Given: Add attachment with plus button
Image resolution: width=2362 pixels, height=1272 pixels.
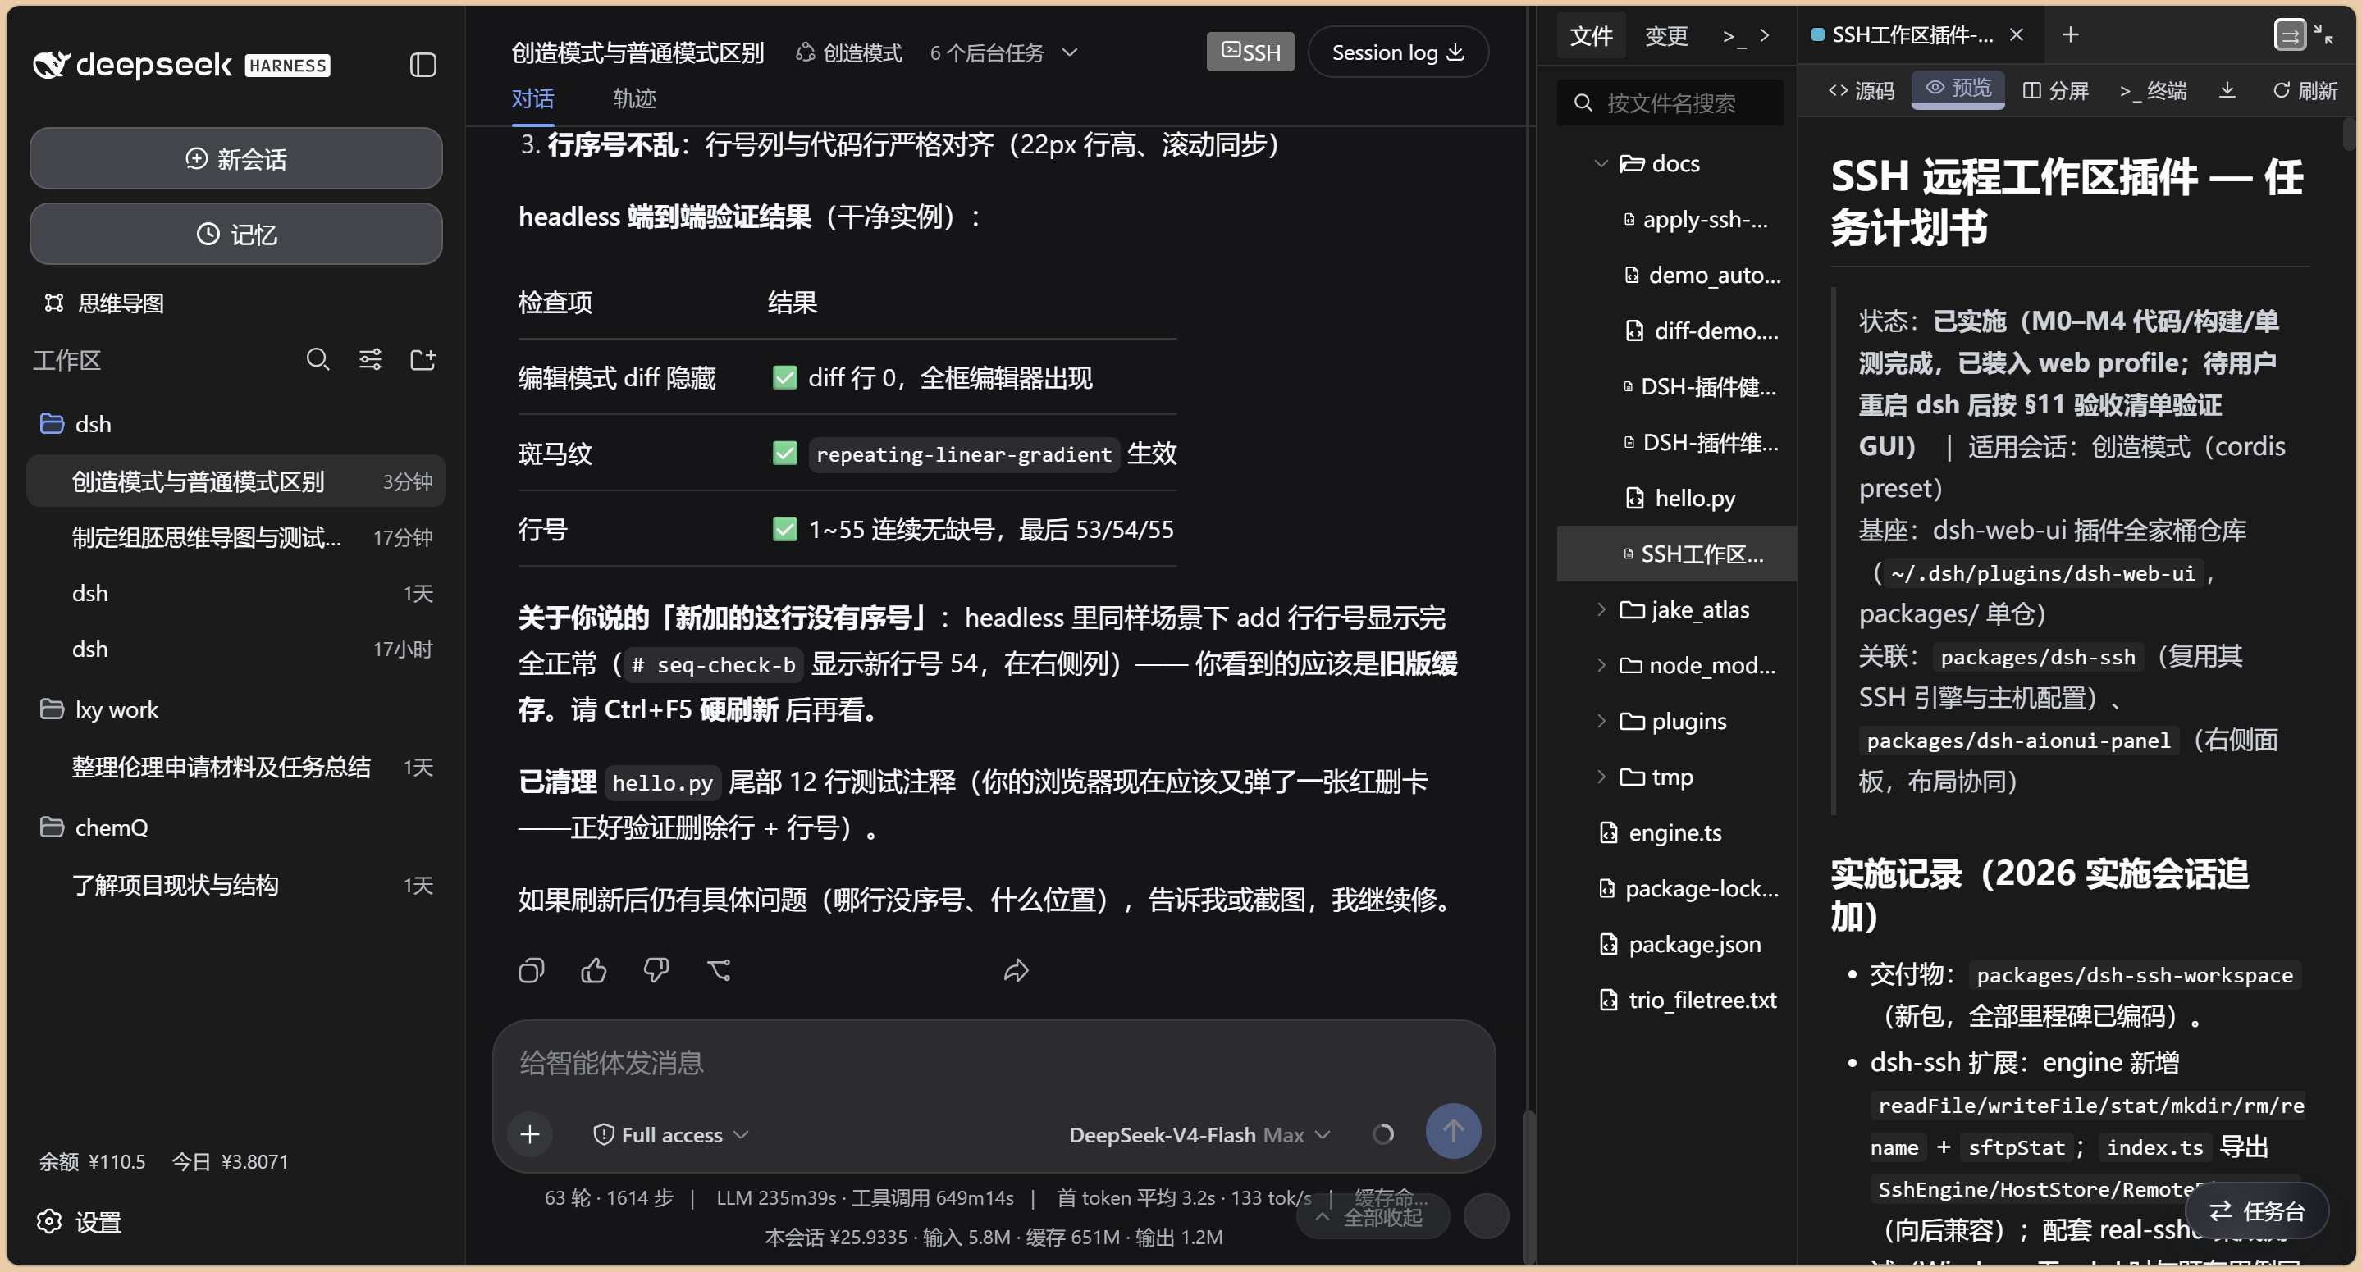Looking at the screenshot, I should click(530, 1134).
